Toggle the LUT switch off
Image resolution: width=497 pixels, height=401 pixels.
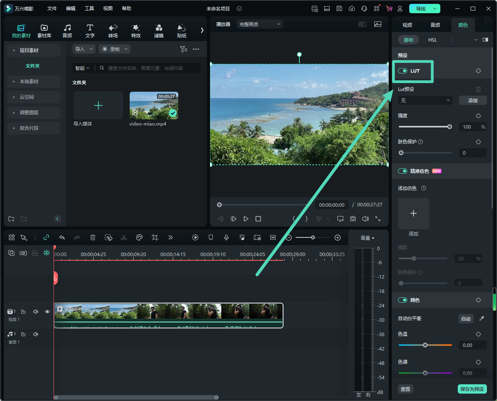[x=403, y=71]
